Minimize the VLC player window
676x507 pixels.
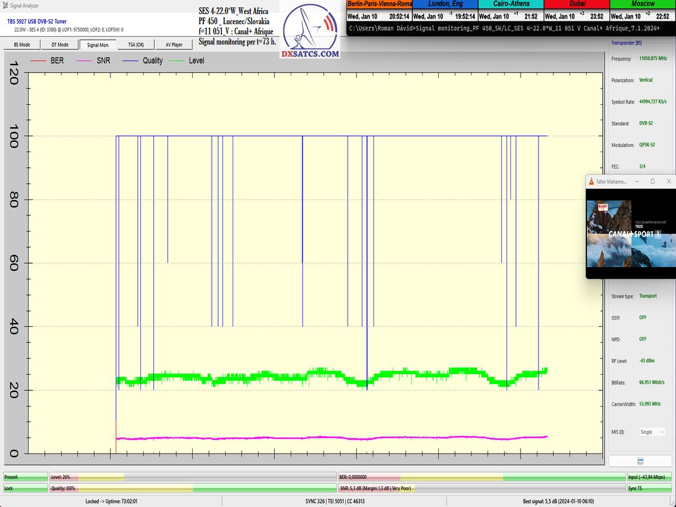click(636, 181)
